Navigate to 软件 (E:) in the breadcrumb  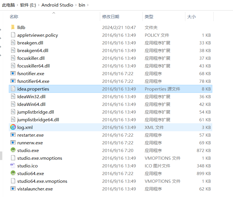28,5
